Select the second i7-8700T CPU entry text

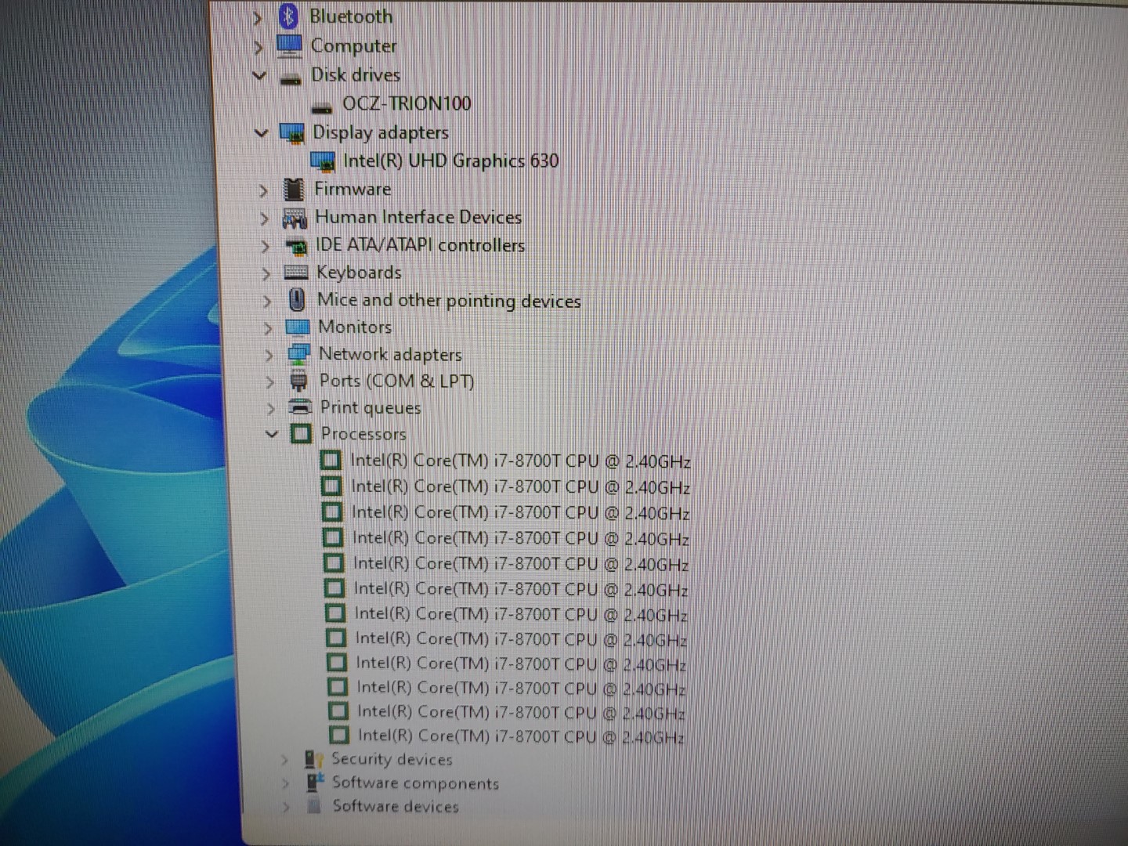pyautogui.click(x=520, y=487)
